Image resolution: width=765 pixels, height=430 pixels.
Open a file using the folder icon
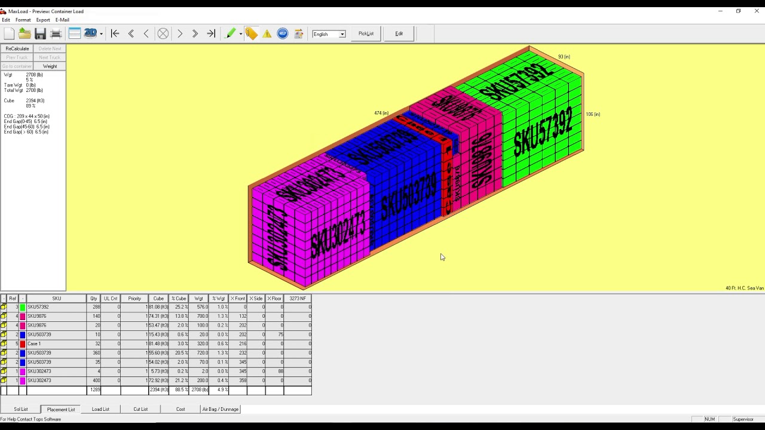pos(25,33)
